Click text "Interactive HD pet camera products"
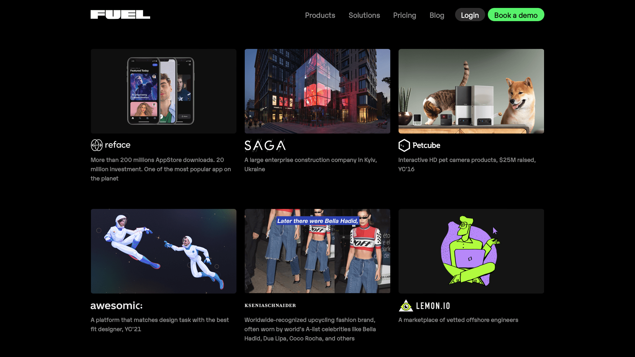 pyautogui.click(x=447, y=160)
